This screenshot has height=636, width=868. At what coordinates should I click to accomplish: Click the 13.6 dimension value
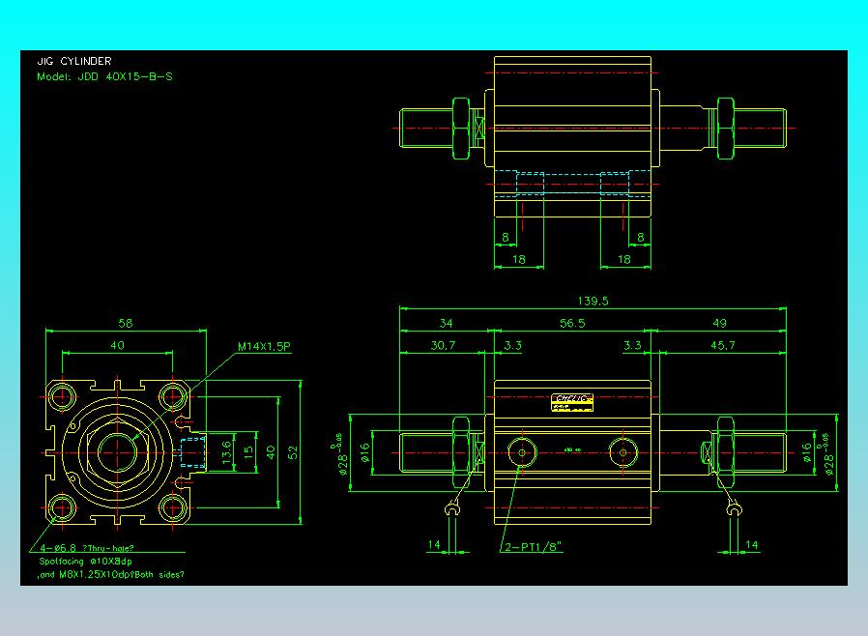(x=226, y=452)
